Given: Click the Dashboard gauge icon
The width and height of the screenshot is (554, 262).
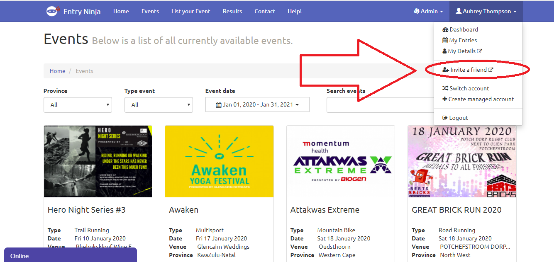Looking at the screenshot, I should point(445,29).
